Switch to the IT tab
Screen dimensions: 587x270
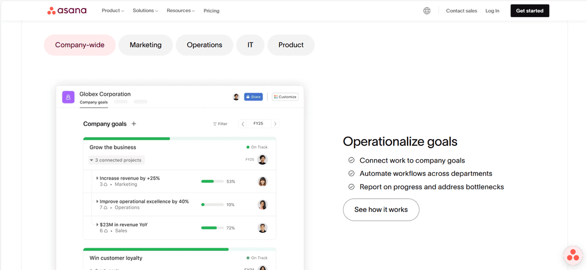[x=250, y=45]
